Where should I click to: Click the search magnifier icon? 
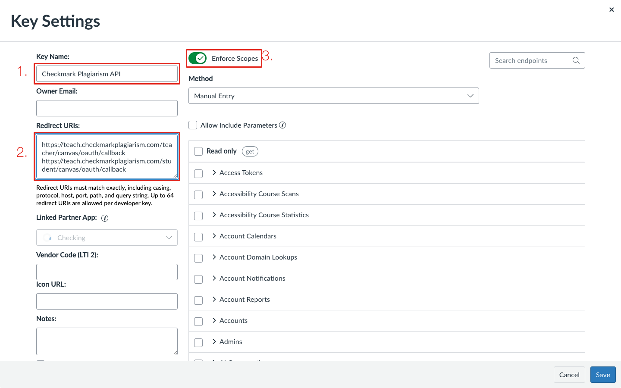pos(576,60)
